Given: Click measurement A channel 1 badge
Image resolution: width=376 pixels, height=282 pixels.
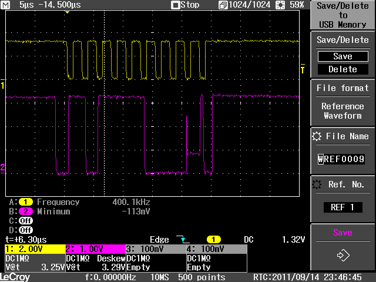Looking at the screenshot, I should coord(26,202).
